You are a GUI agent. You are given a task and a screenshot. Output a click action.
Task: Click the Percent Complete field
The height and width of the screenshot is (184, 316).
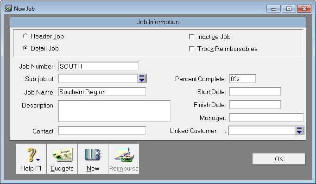point(242,79)
